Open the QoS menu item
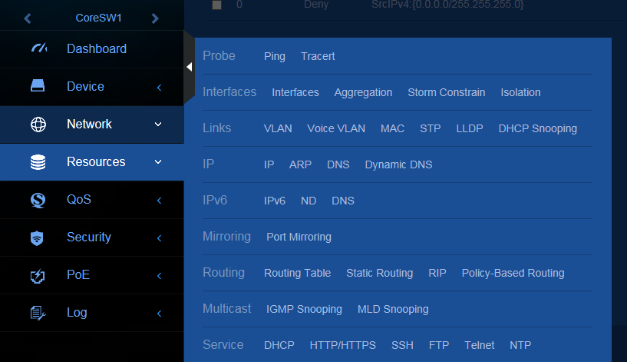Screen dimensions: 627x362 click(x=78, y=200)
